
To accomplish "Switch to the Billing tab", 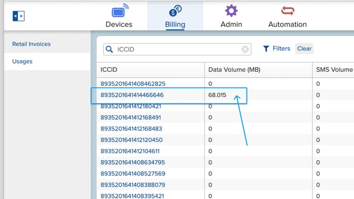I will point(175,16).
